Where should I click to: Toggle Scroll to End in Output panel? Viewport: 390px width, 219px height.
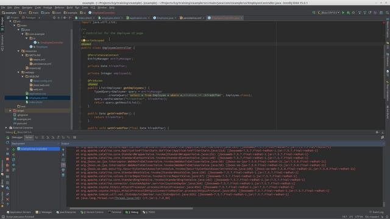pyautogui.click(x=63, y=165)
